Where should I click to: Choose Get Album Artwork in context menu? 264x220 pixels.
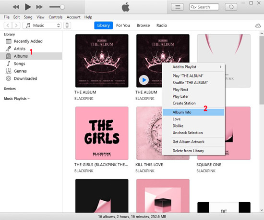click(193, 142)
